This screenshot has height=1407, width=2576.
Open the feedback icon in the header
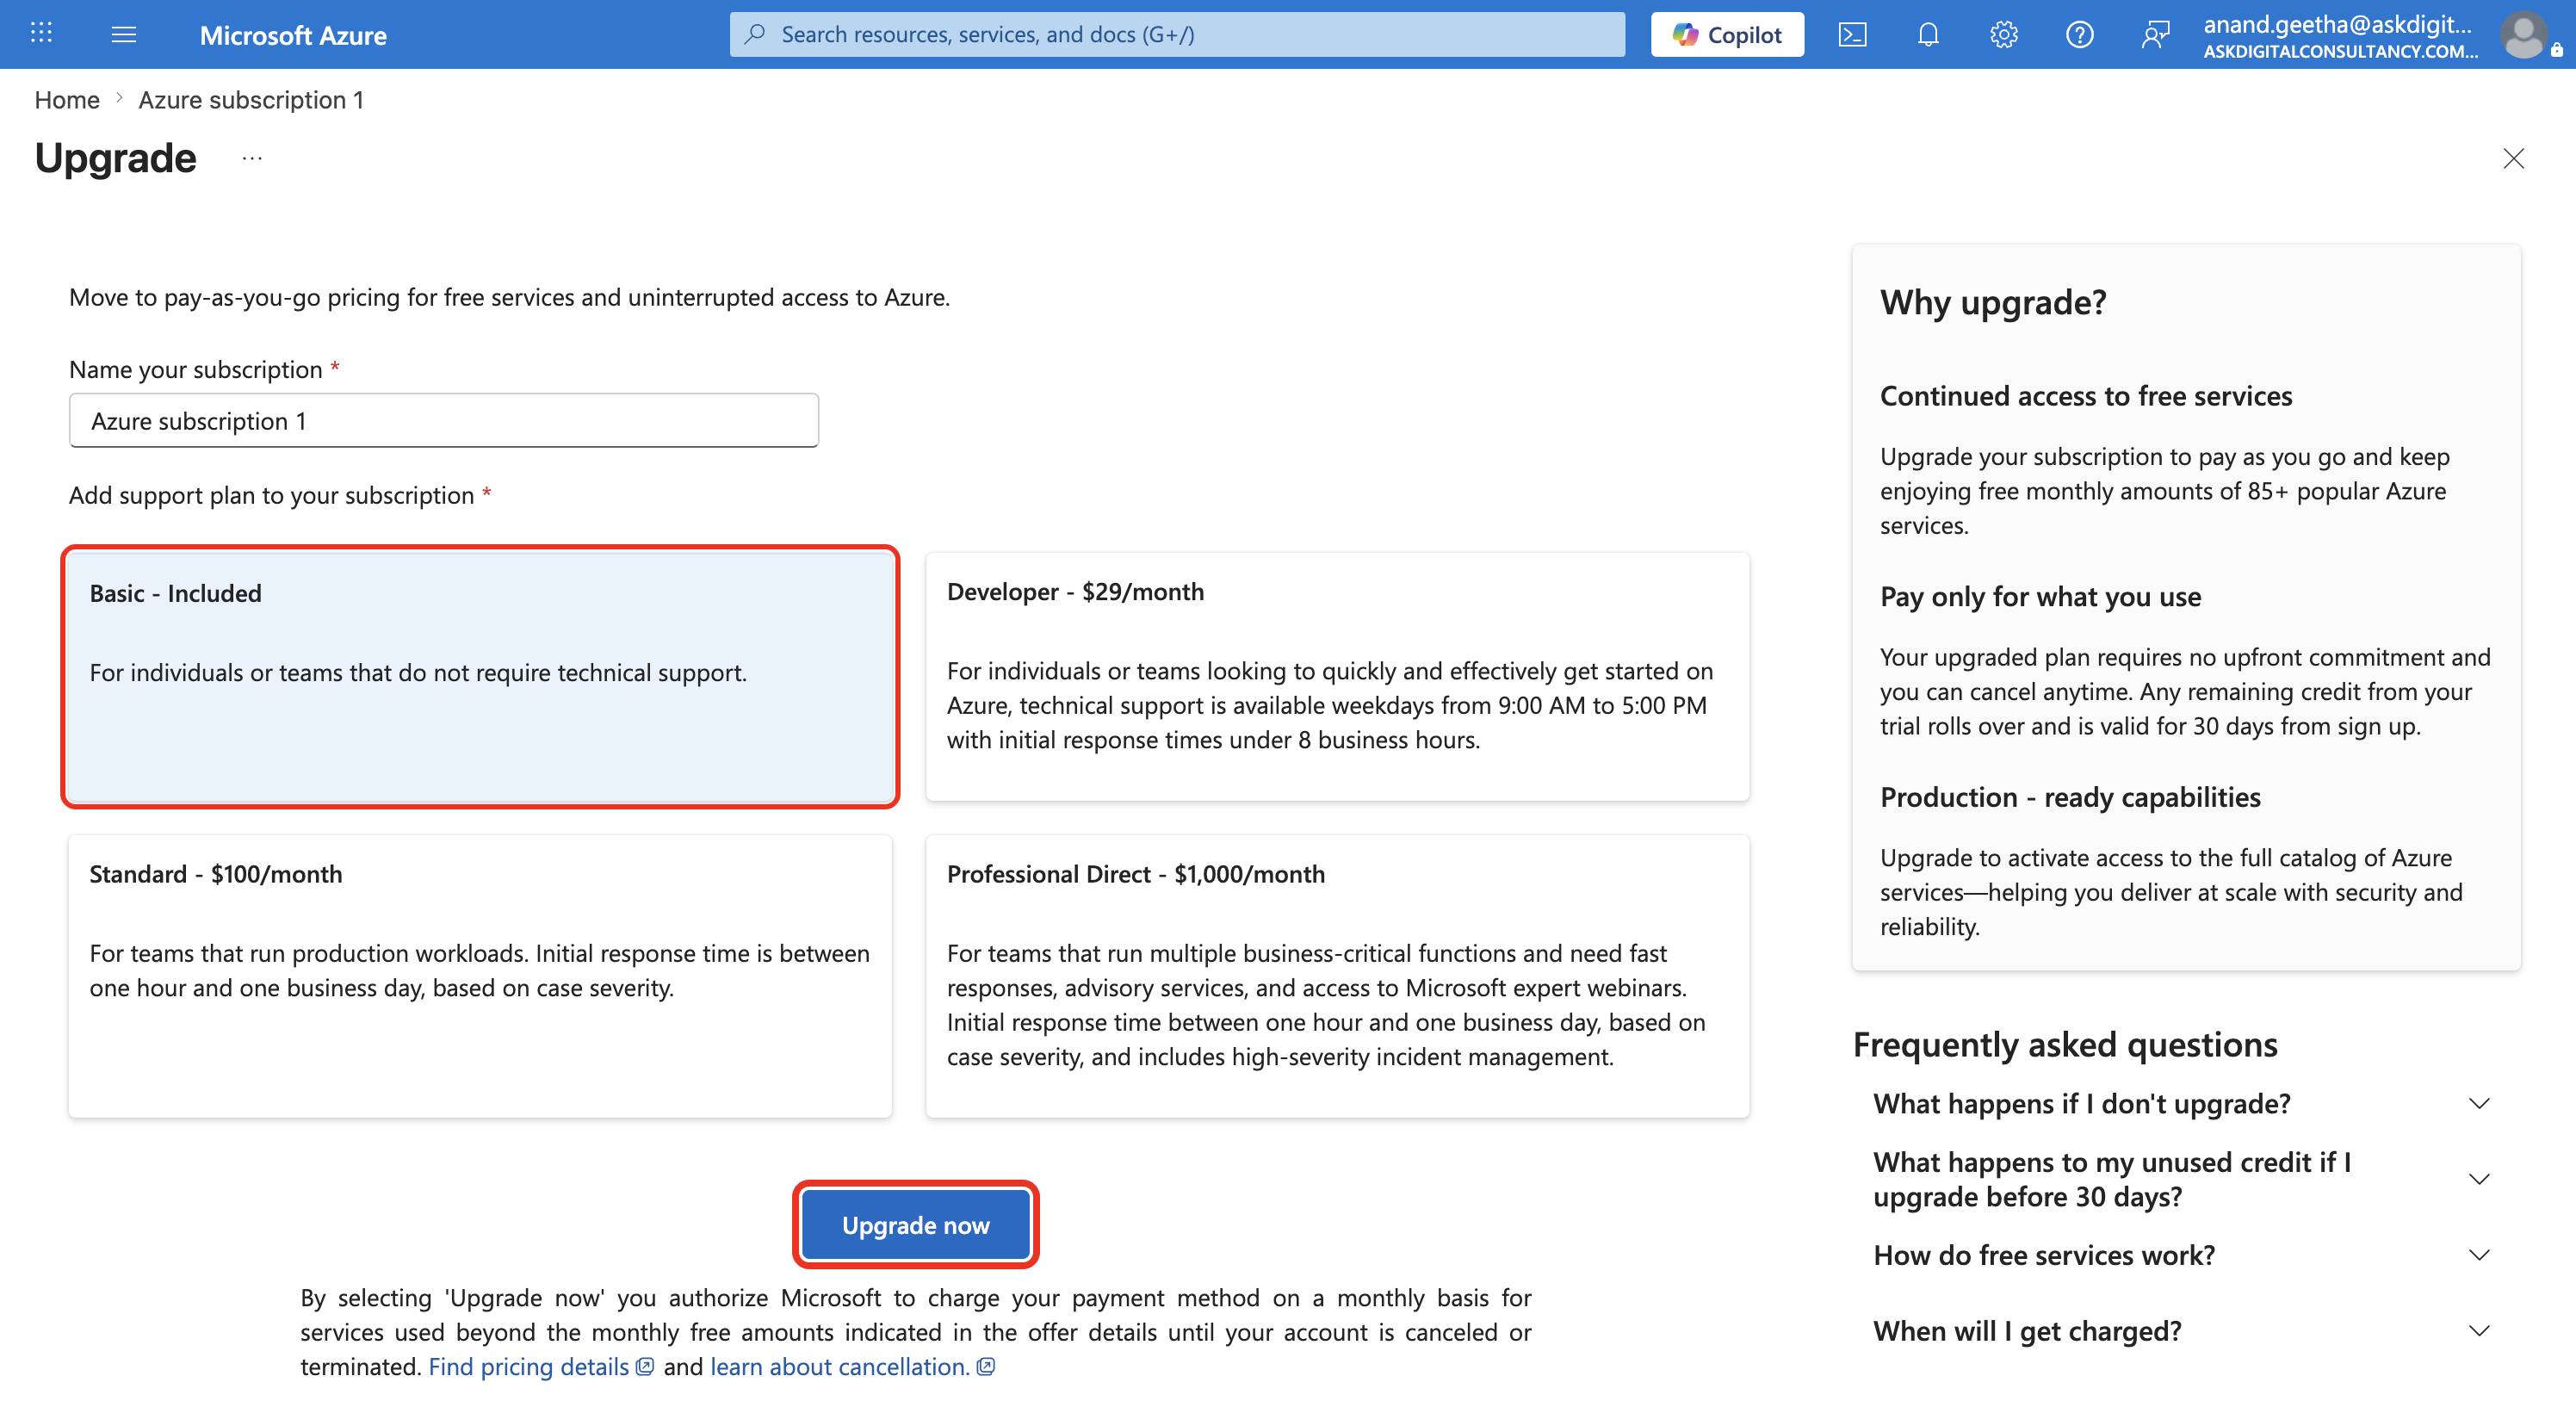[x=2156, y=35]
